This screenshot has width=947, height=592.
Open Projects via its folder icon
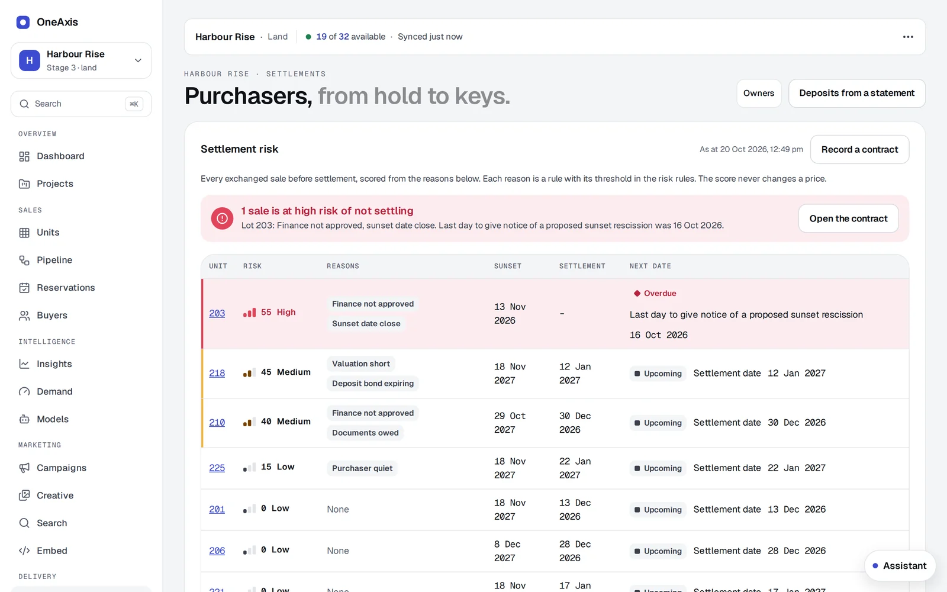pyautogui.click(x=24, y=184)
